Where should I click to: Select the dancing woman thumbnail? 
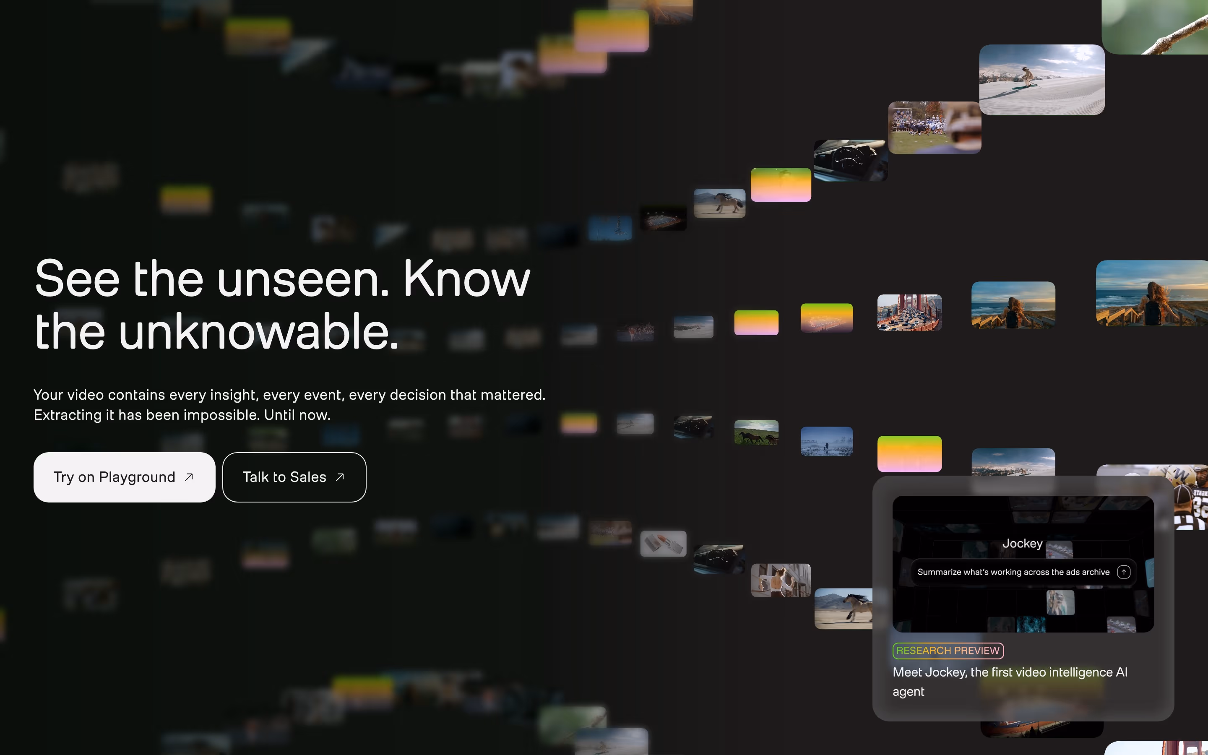coord(781,580)
